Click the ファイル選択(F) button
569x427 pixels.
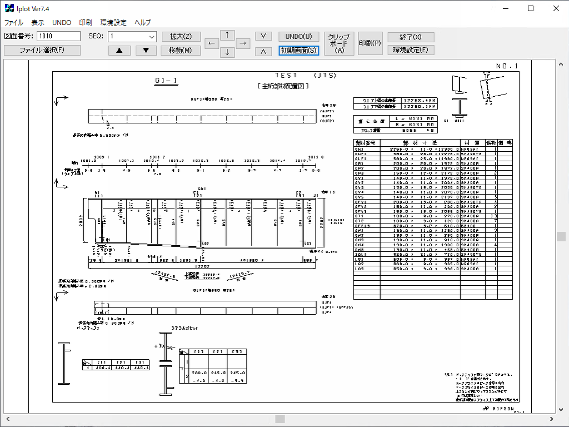tap(42, 50)
